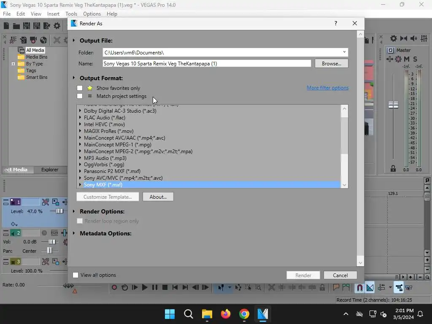Toggle the lock fader channels padlock icon

point(393,168)
